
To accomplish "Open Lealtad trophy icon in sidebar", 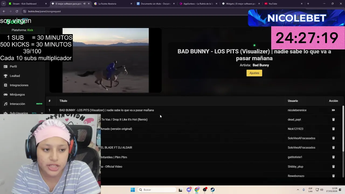I will pyautogui.click(x=5, y=76).
